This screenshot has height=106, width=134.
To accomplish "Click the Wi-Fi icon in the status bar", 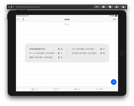I will [x=110, y=16].
